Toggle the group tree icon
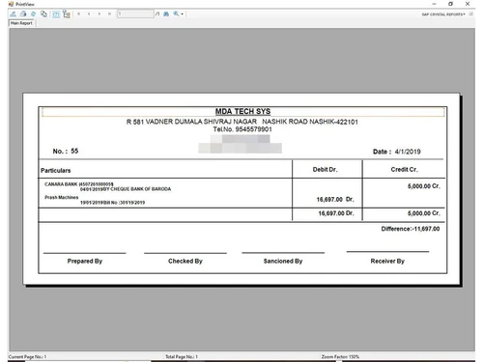The image size is (483, 362). click(x=67, y=14)
